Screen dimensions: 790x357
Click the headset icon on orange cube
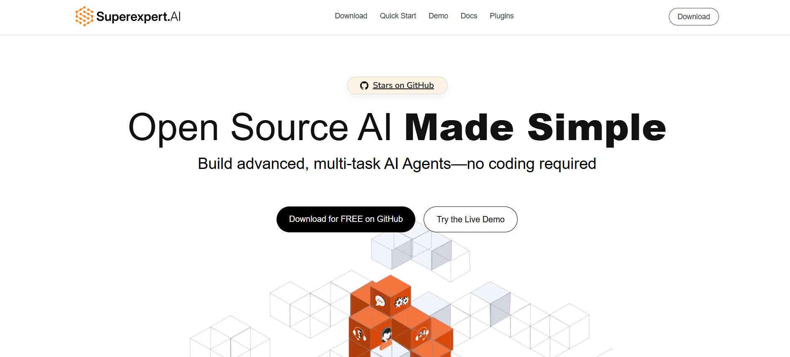coord(359,334)
